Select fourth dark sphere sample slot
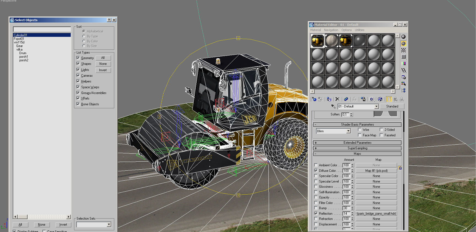476x232 pixels. (x=360, y=41)
